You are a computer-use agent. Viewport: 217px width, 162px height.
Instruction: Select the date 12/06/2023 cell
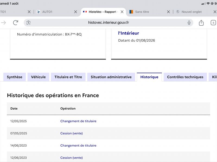pyautogui.click(x=18, y=158)
